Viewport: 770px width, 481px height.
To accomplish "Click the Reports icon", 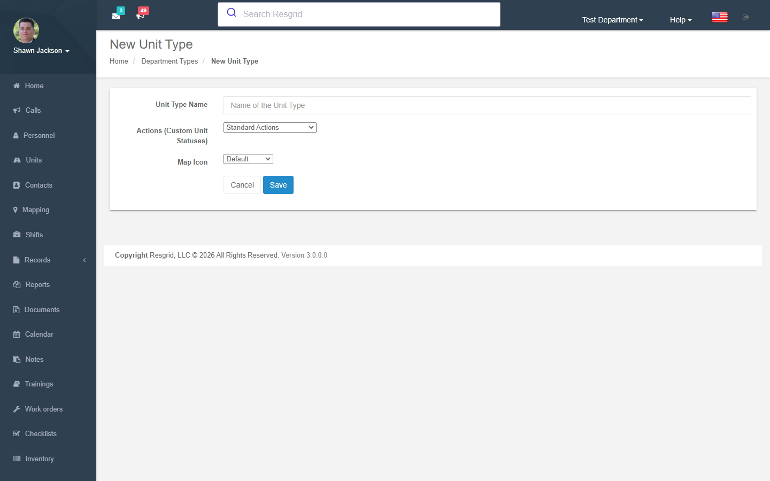I will pyautogui.click(x=17, y=285).
